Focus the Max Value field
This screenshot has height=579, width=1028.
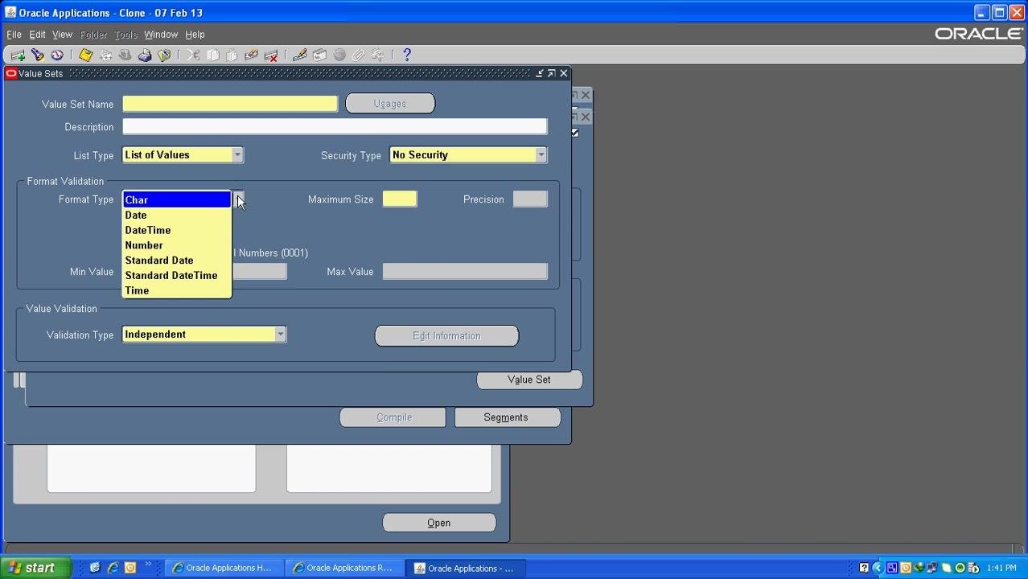[x=465, y=272]
